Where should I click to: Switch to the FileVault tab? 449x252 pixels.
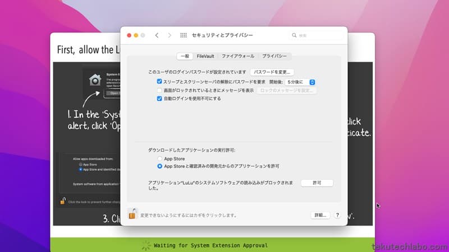point(205,56)
